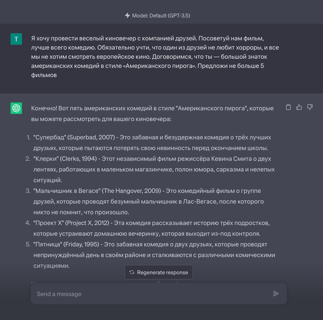Click the paper plane send icon
Viewport: 323px width, 320px height.
coord(276,294)
